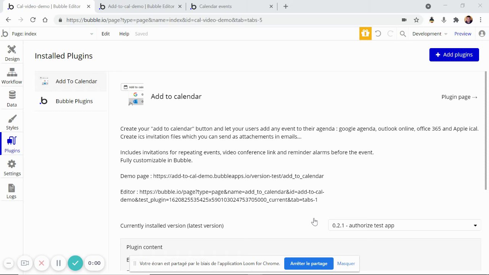Open the Design tab in sidebar
This screenshot has height=275, width=489.
(12, 53)
